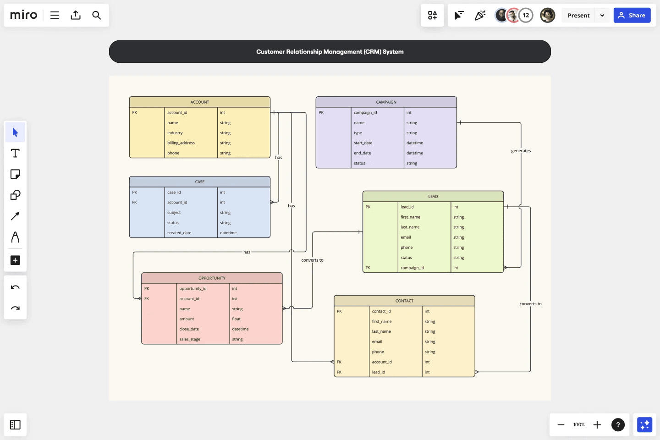
Task: Export the board with upload icon
Action: pyautogui.click(x=76, y=15)
